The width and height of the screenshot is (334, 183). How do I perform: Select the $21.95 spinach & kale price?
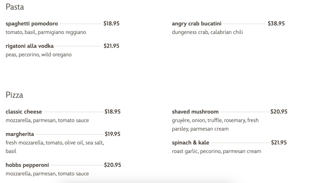279,142
